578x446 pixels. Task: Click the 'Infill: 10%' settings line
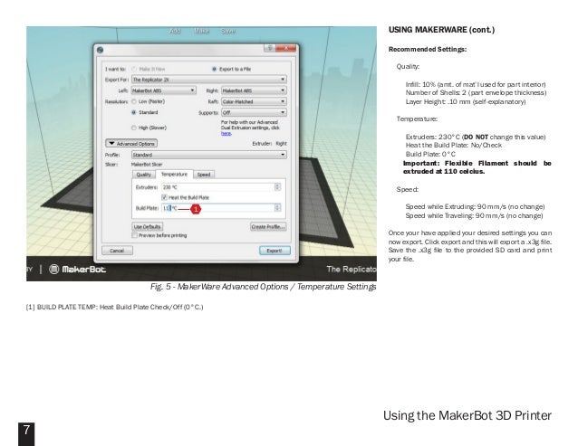click(476, 84)
